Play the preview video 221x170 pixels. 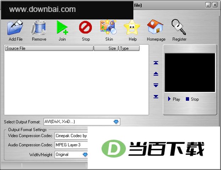point(174,99)
